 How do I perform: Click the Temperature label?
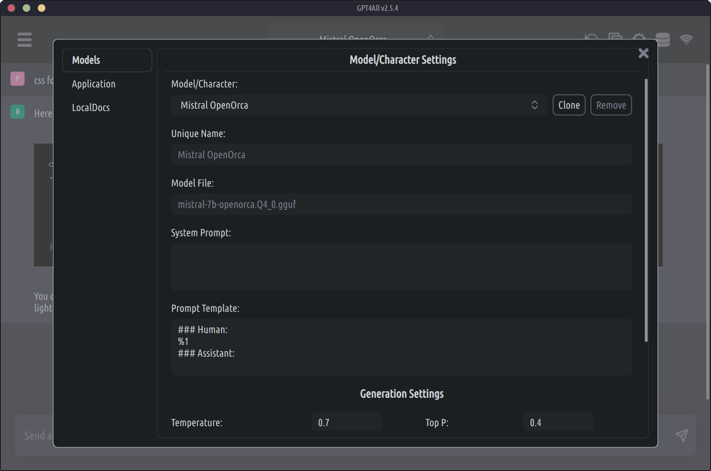(x=197, y=422)
